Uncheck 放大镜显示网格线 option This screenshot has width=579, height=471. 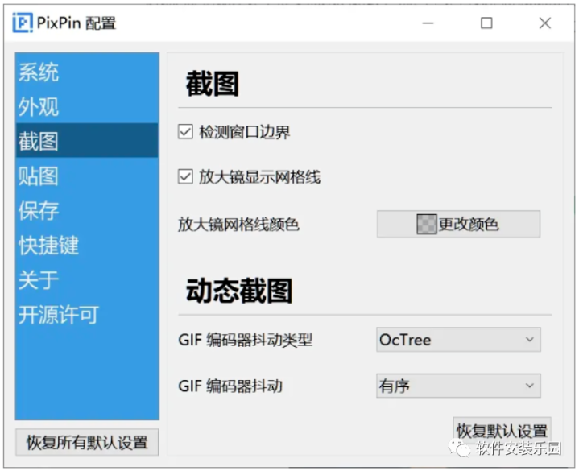185,176
